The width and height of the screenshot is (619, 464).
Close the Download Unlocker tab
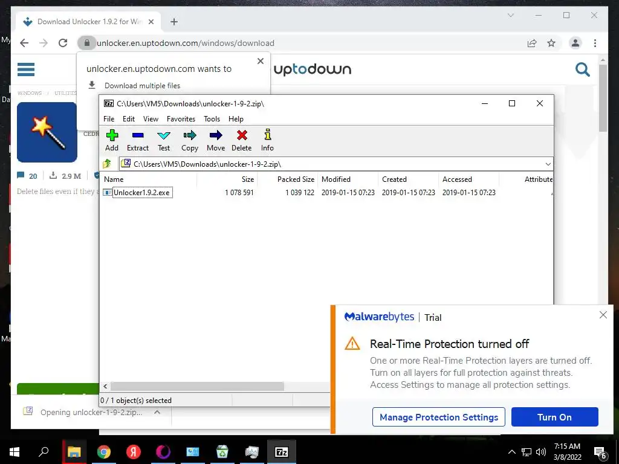[x=151, y=22]
